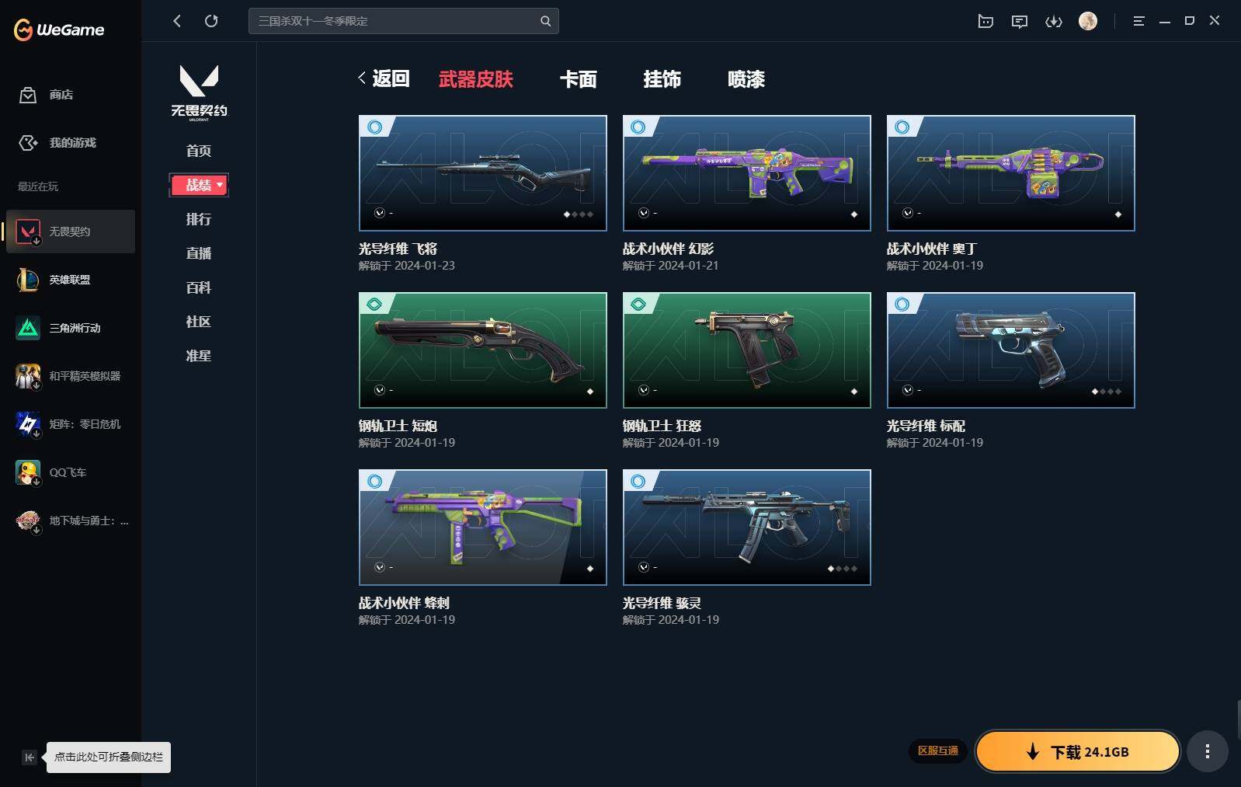
Task: Select the 战术小伙伴 蜂刺 skin thumbnail
Action: (483, 528)
